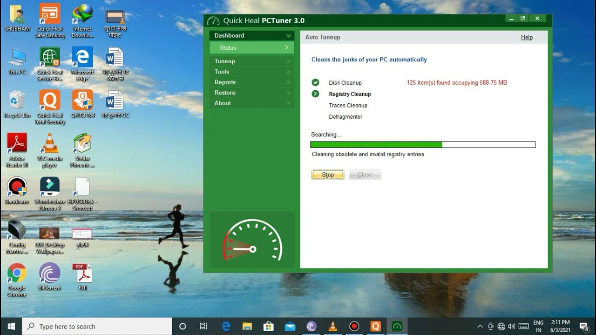Open the Word document beside Microsoft Edge icon

[x=115, y=64]
